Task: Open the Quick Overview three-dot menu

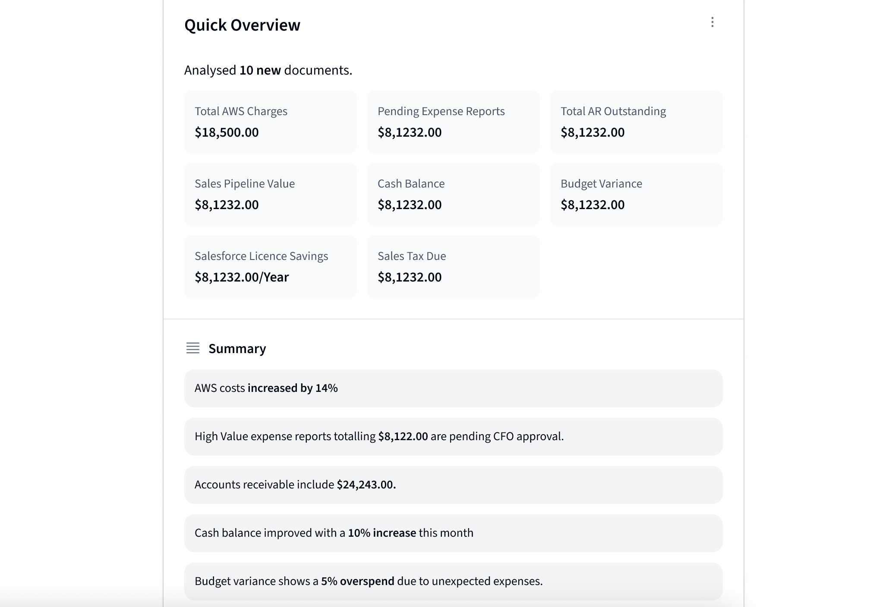Action: click(712, 22)
